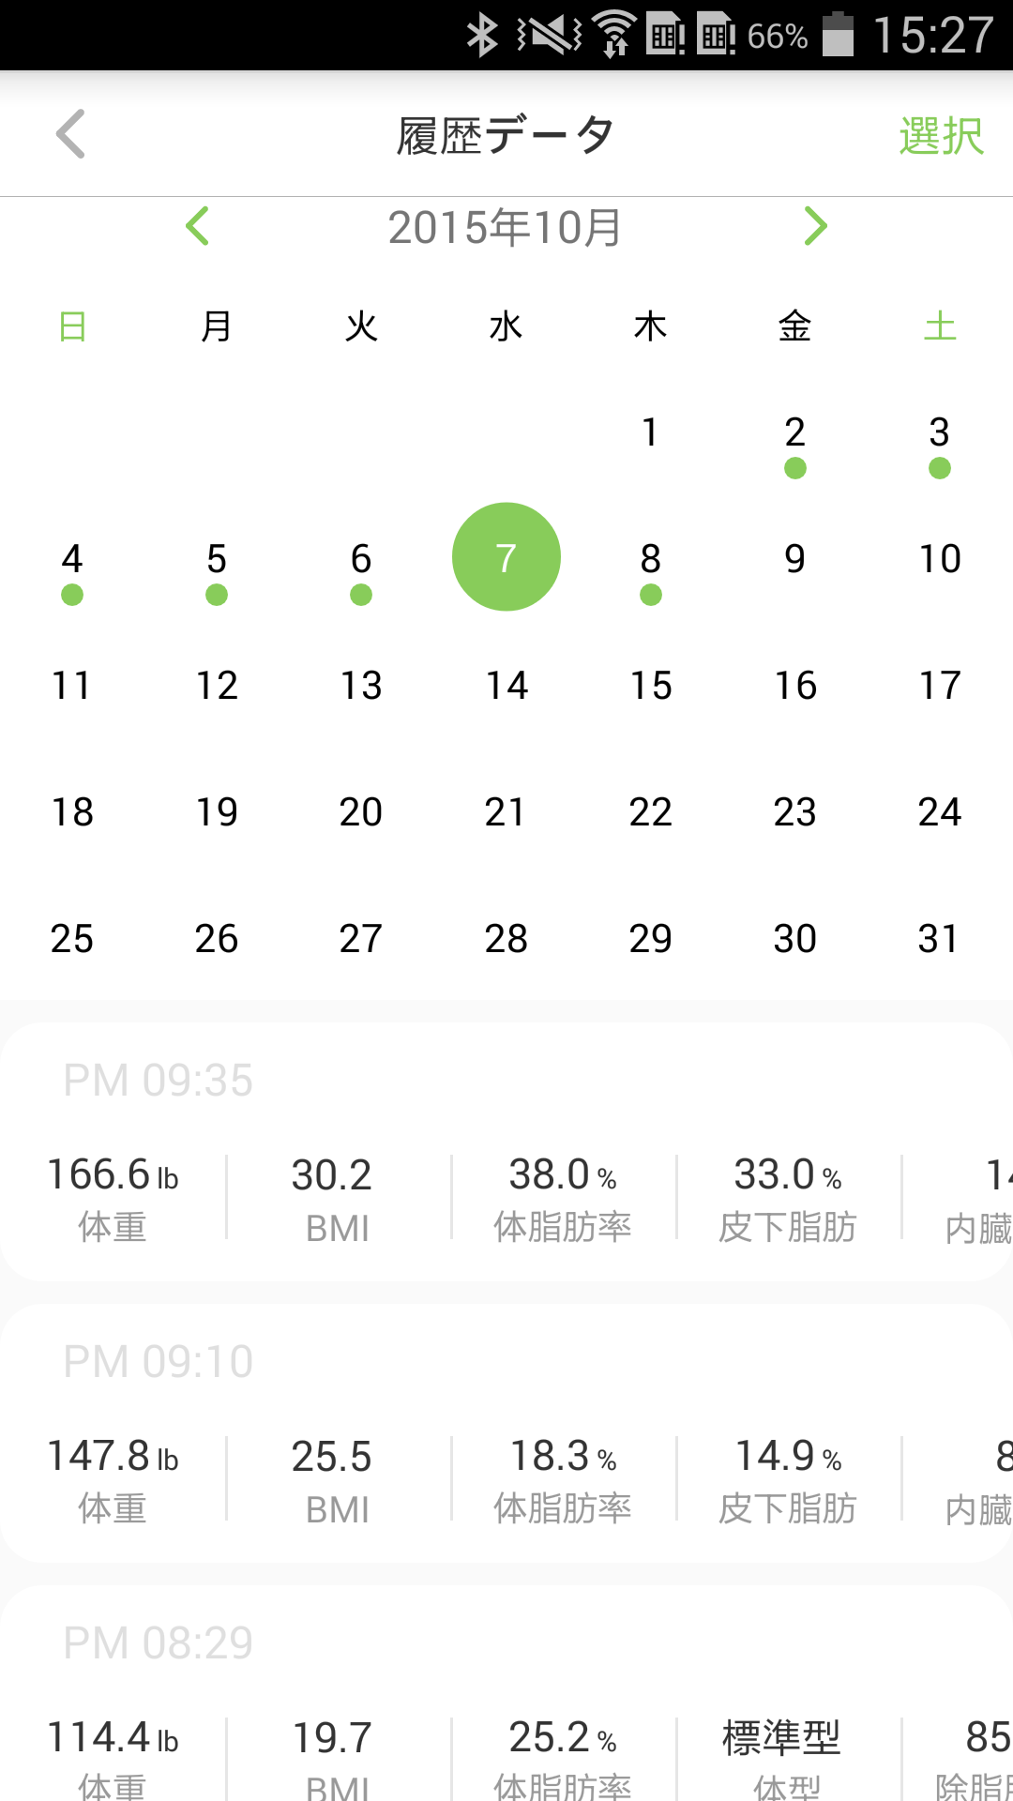Screen dimensions: 1013x1801
Task: Select October 31 on calendar
Action: point(939,939)
